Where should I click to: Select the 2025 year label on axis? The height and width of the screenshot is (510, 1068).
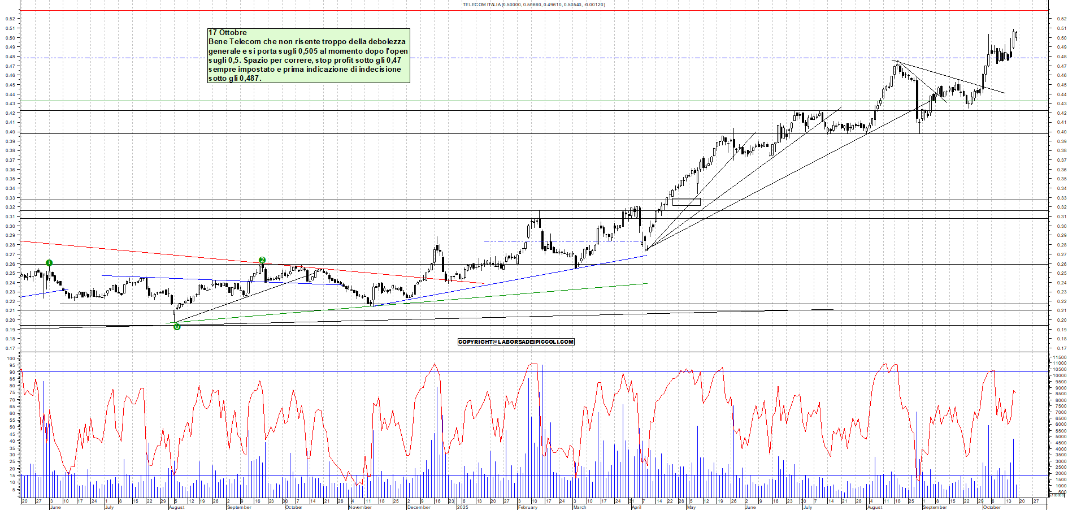[x=462, y=507]
